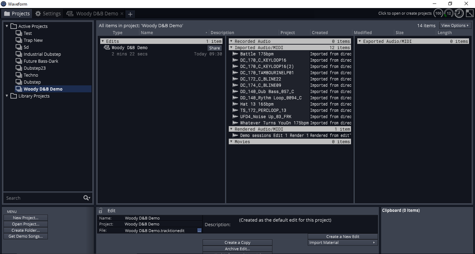The width and height of the screenshot is (475, 254).
Task: Select the Dubstep project in tree
Action: pyautogui.click(x=32, y=82)
